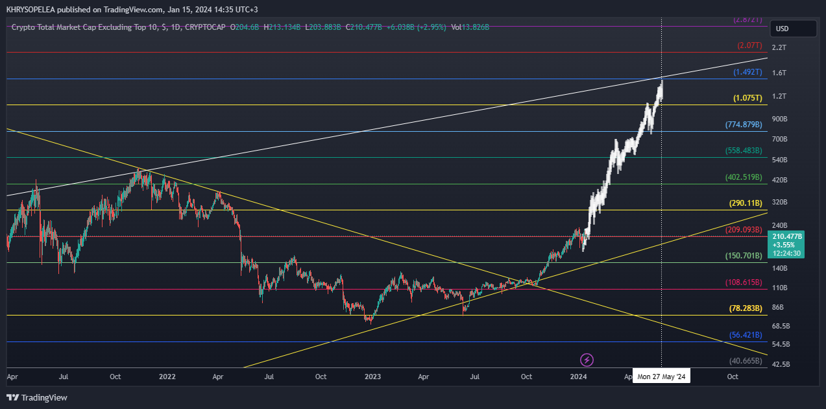Click the Mon 27 May '24 date label
This screenshot has width=826, height=409.
coord(661,377)
